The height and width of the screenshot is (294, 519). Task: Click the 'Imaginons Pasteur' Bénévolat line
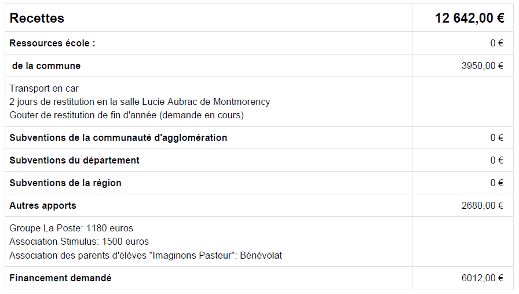145,256
